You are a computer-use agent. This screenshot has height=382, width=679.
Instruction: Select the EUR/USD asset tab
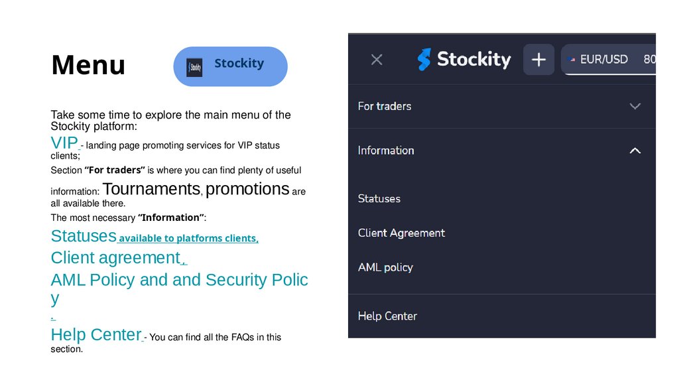[603, 60]
